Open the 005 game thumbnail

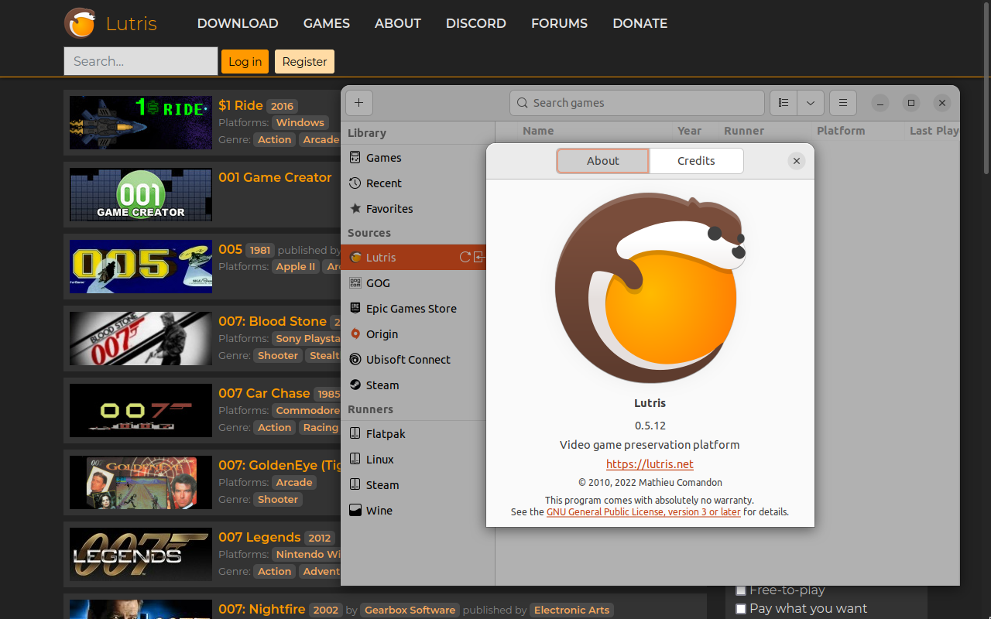coord(141,266)
